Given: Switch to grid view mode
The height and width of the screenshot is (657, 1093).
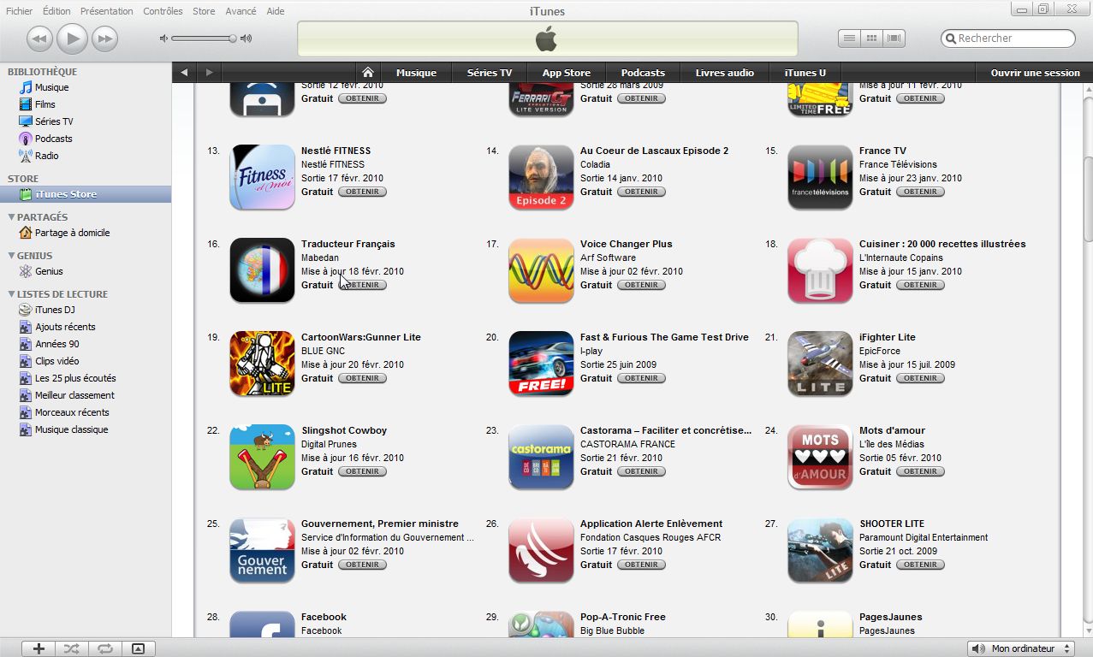Looking at the screenshot, I should click(x=871, y=38).
